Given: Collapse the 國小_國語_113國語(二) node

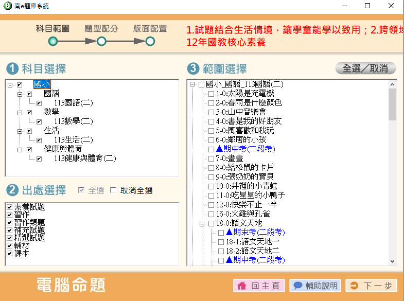Looking at the screenshot, I should pyautogui.click(x=192, y=84).
